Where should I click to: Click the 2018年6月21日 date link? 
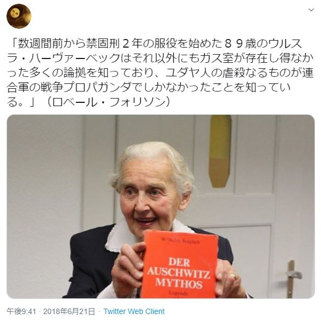coord(69,311)
